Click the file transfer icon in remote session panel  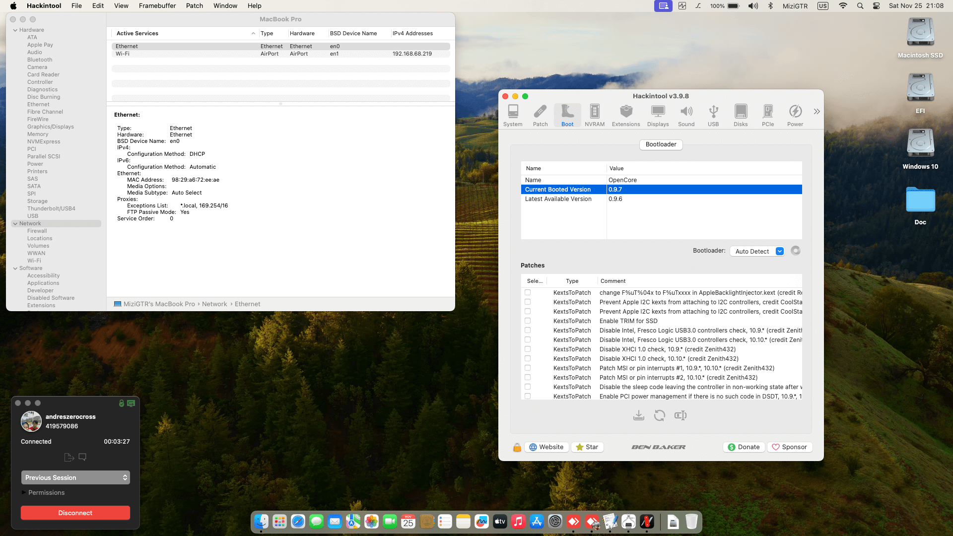[x=69, y=457]
